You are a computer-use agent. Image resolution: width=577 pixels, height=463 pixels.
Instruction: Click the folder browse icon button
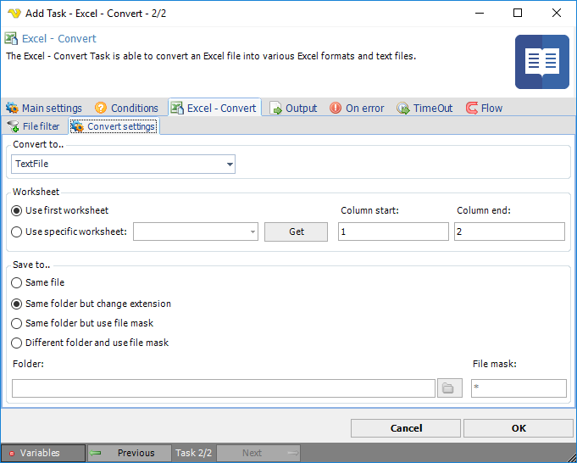tap(449, 388)
